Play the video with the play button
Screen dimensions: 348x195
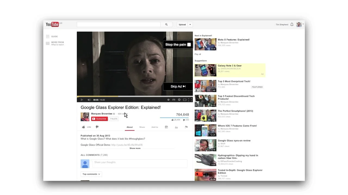click(x=82, y=100)
